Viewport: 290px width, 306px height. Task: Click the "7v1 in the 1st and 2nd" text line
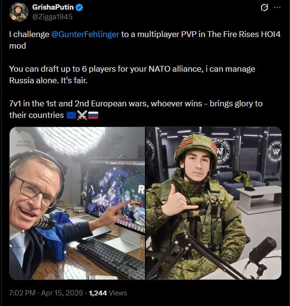pos(136,104)
